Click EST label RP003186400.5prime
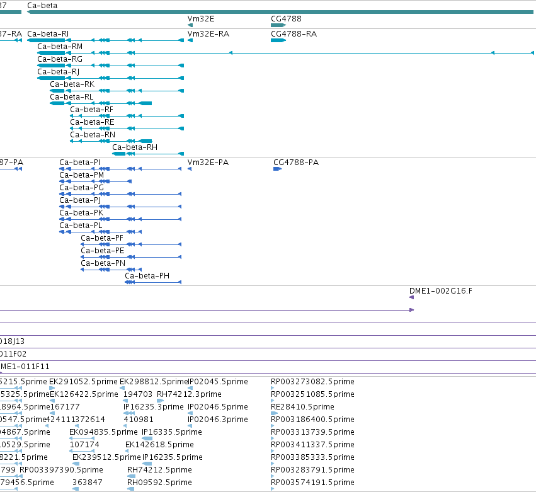Screen dimensions: 536x492 (313, 420)
